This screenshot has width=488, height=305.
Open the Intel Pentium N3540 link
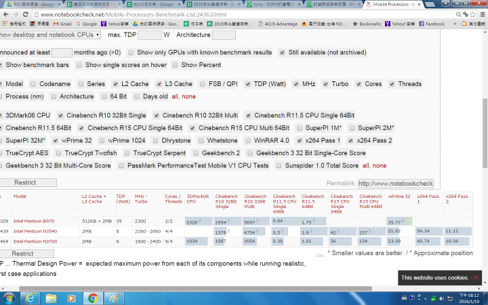[35, 231]
